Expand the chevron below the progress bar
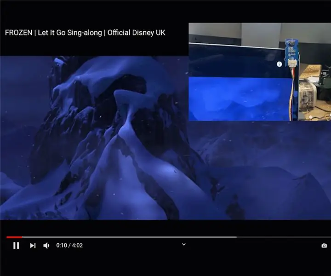Viewport: 331px width, 276px height. [184, 244]
